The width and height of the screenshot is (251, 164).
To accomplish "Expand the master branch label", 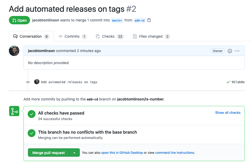I will (117, 20).
